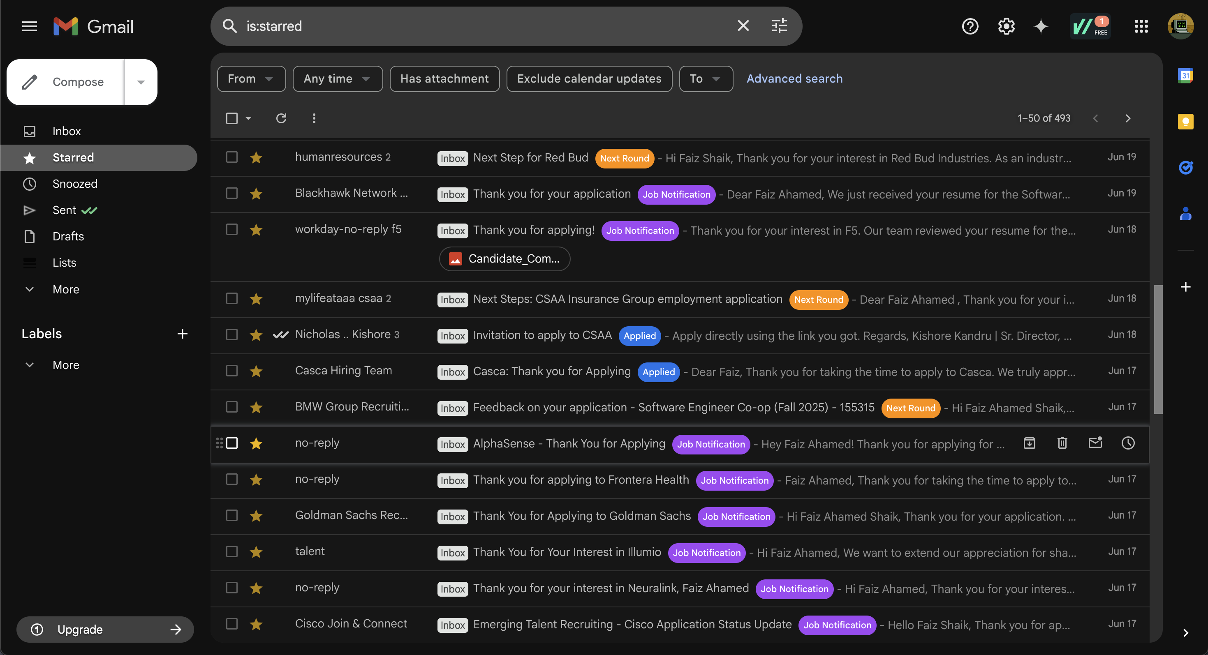Go to the Snoozed folder
This screenshot has height=655, width=1208.
pyautogui.click(x=75, y=184)
